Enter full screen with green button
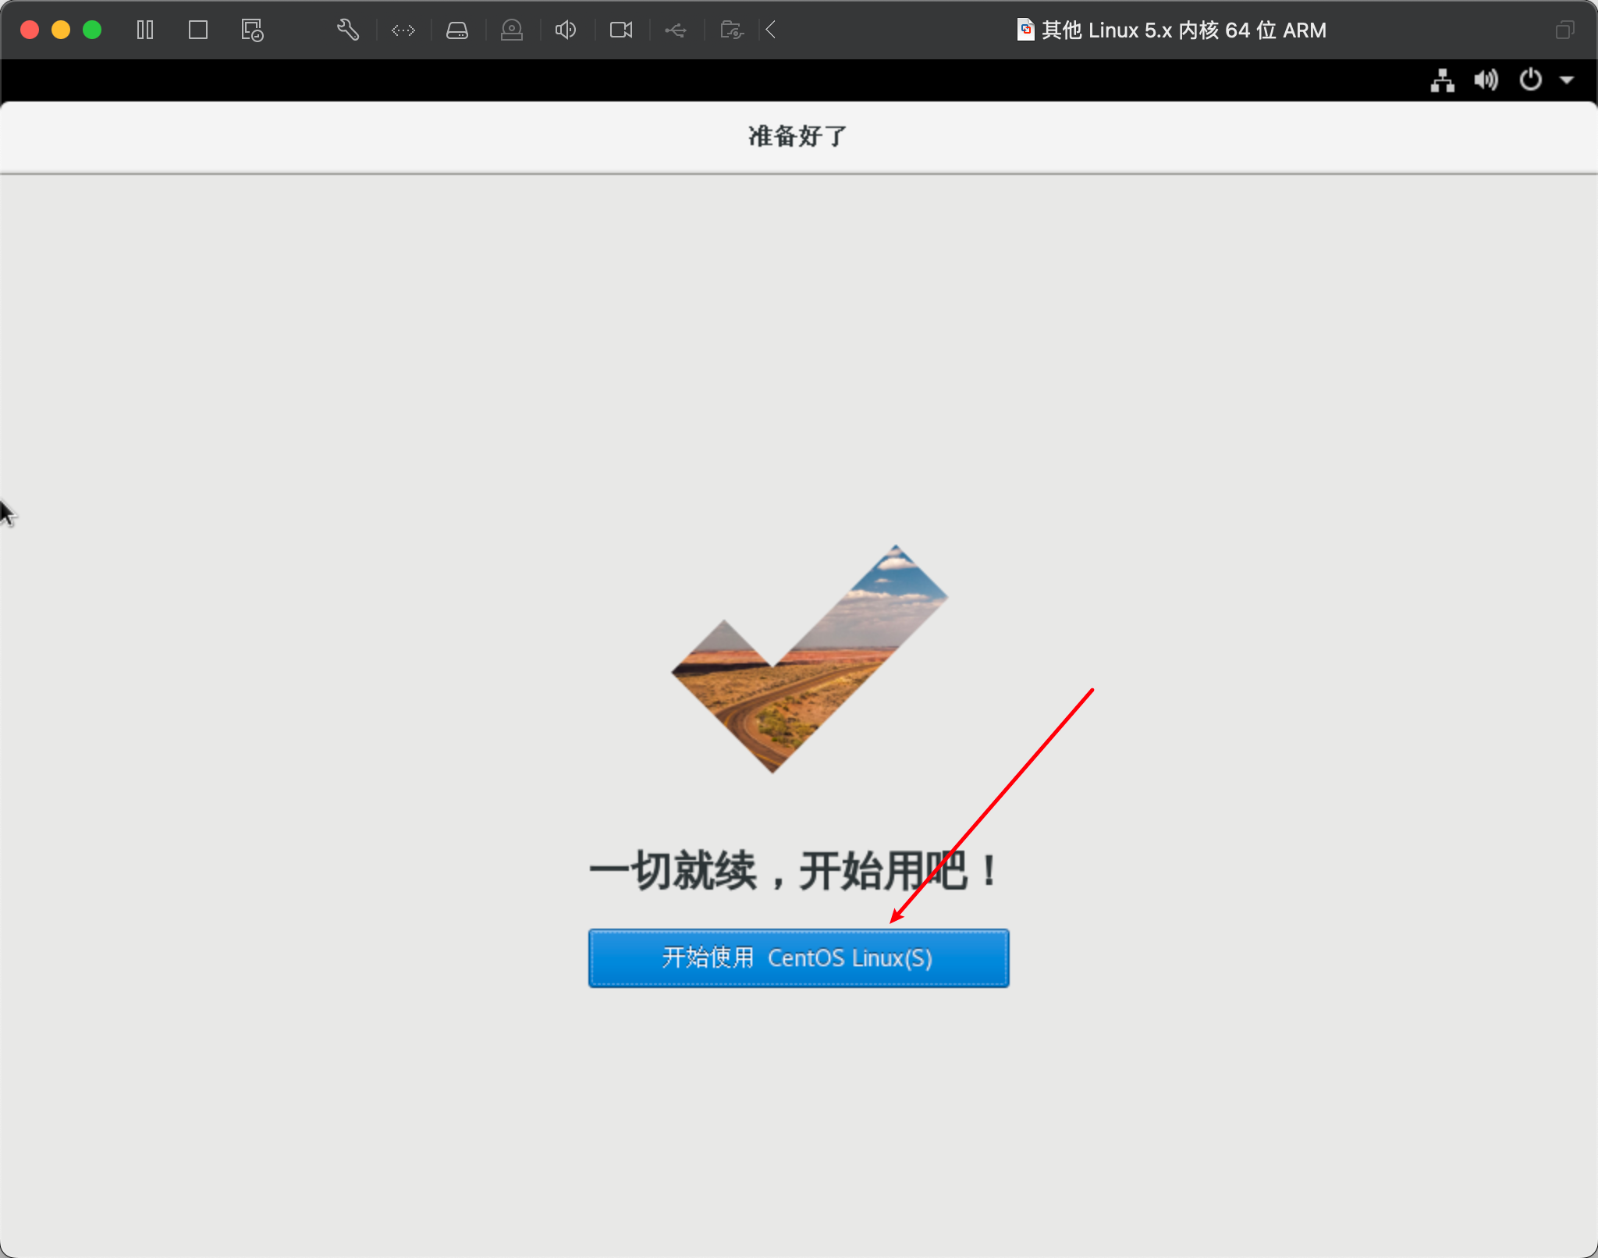 (x=92, y=30)
